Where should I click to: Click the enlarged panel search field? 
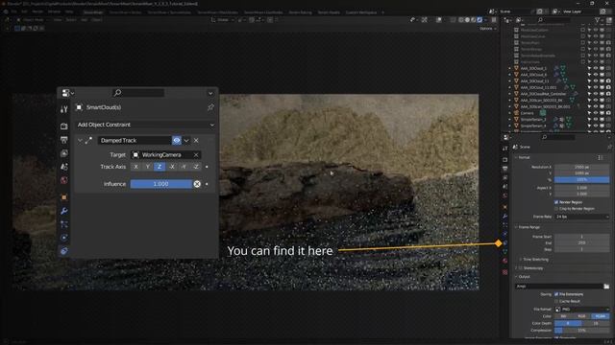(138, 93)
